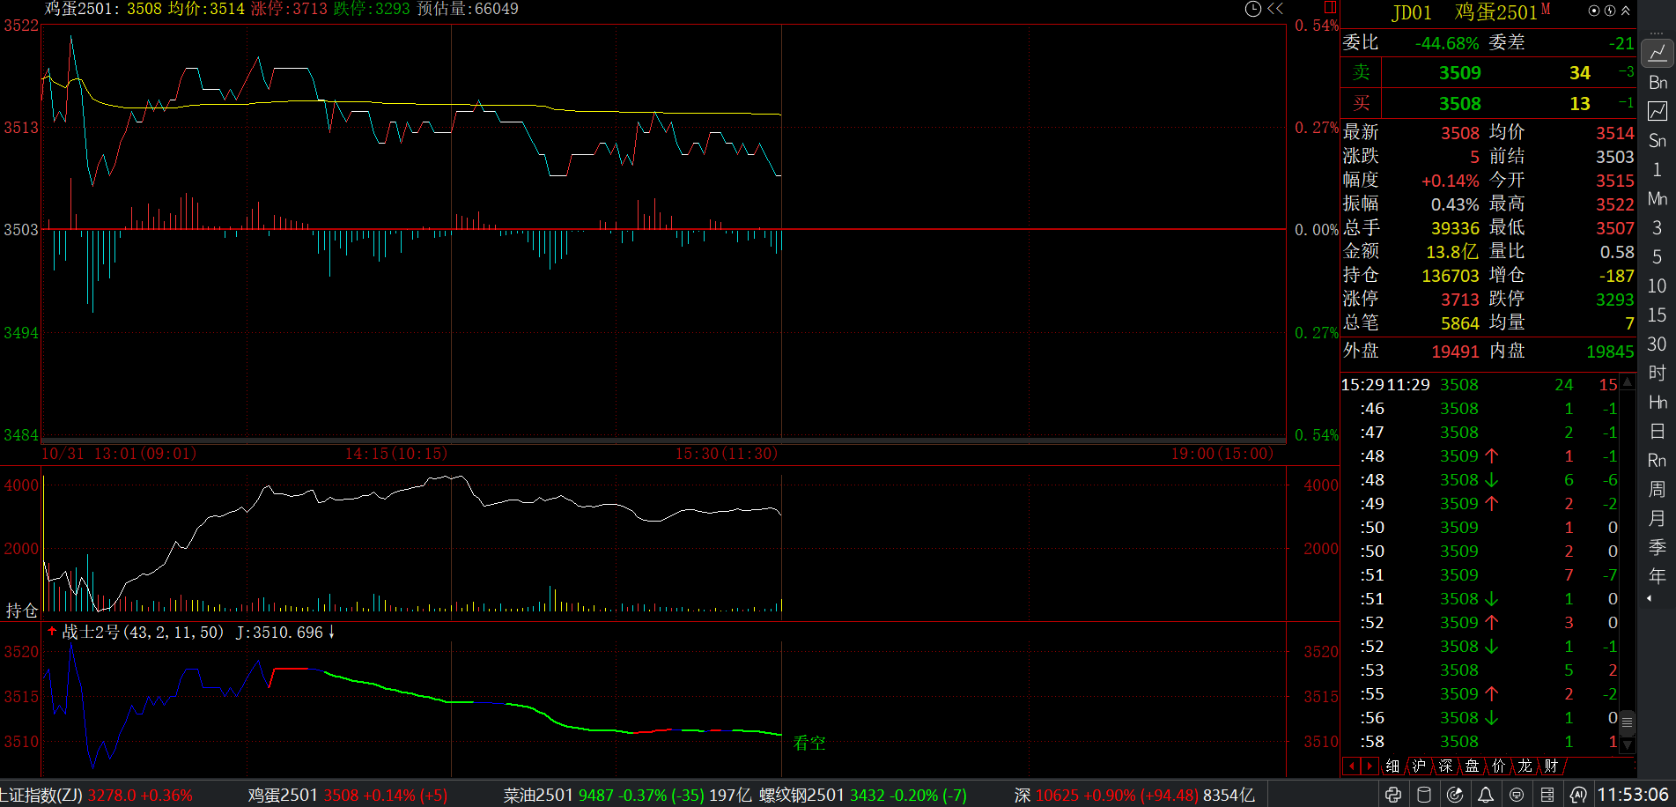This screenshot has width=1676, height=807.
Task: Click the tick list scrollbar thumb
Action: click(x=1628, y=722)
